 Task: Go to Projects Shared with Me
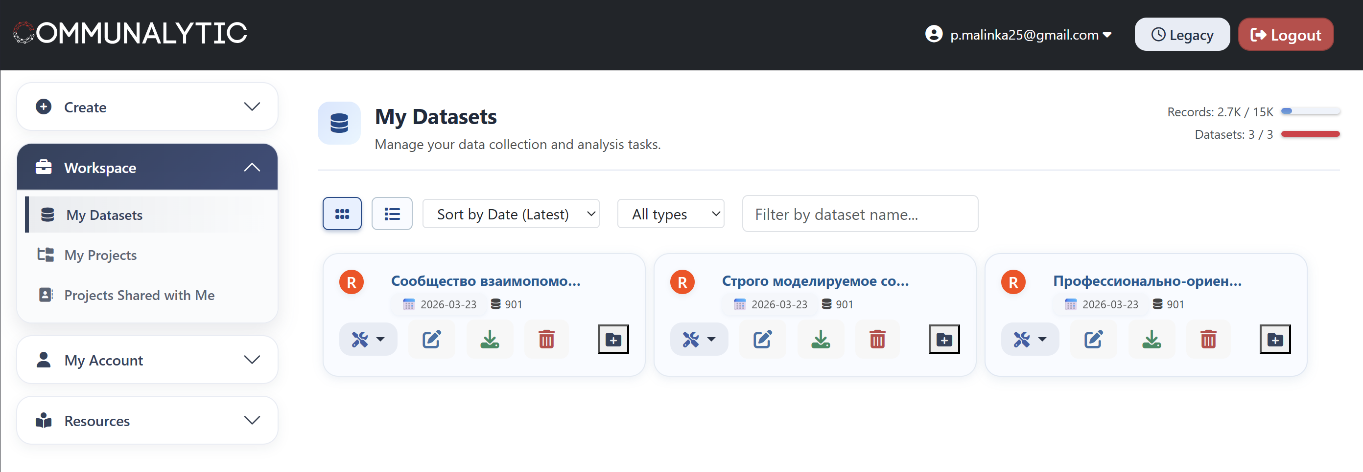139,295
